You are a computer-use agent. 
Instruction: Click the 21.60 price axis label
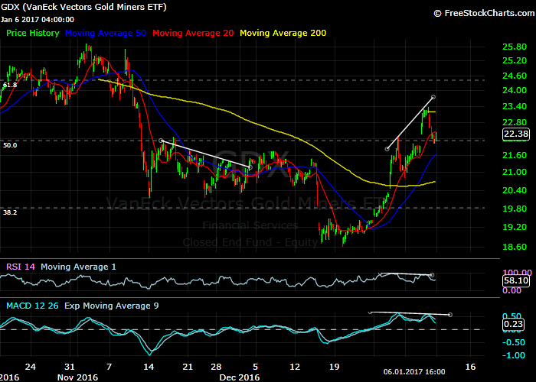[x=515, y=156]
